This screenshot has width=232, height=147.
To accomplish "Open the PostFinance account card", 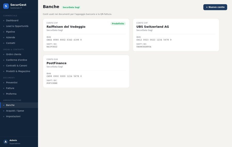I will (x=86, y=71).
